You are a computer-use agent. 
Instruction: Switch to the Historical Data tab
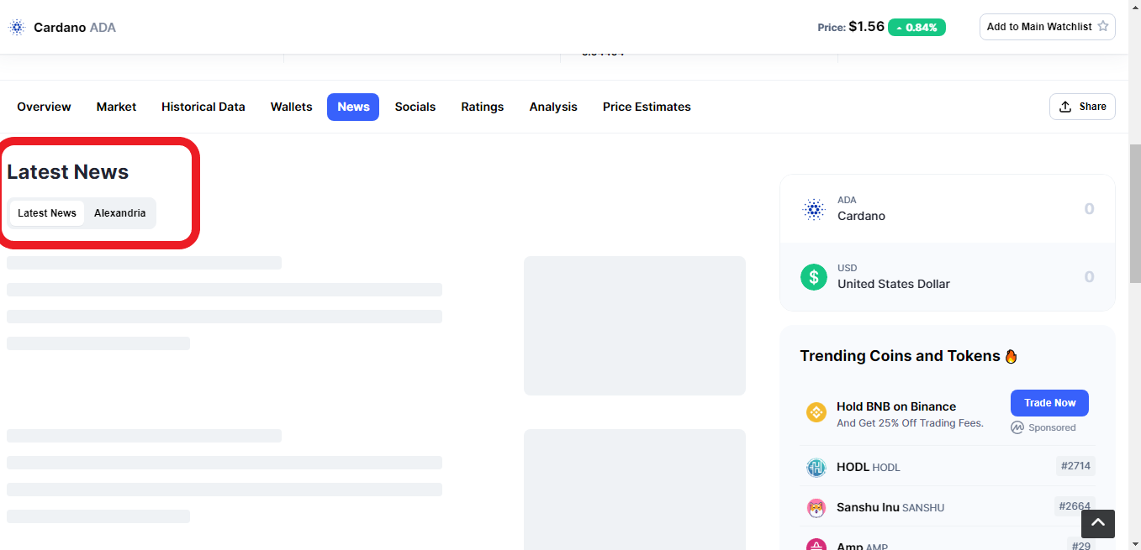click(203, 107)
